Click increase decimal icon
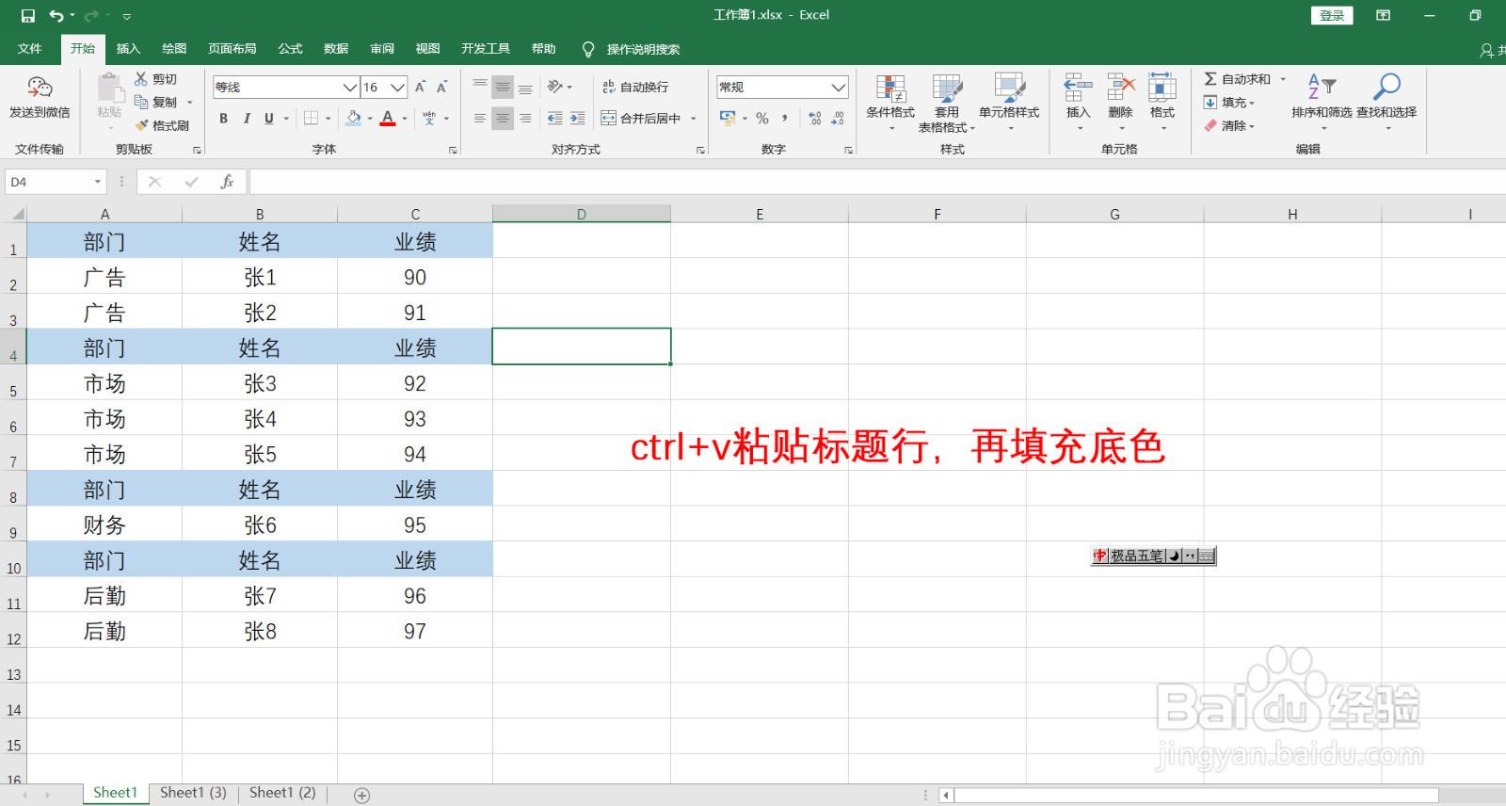 815,118
